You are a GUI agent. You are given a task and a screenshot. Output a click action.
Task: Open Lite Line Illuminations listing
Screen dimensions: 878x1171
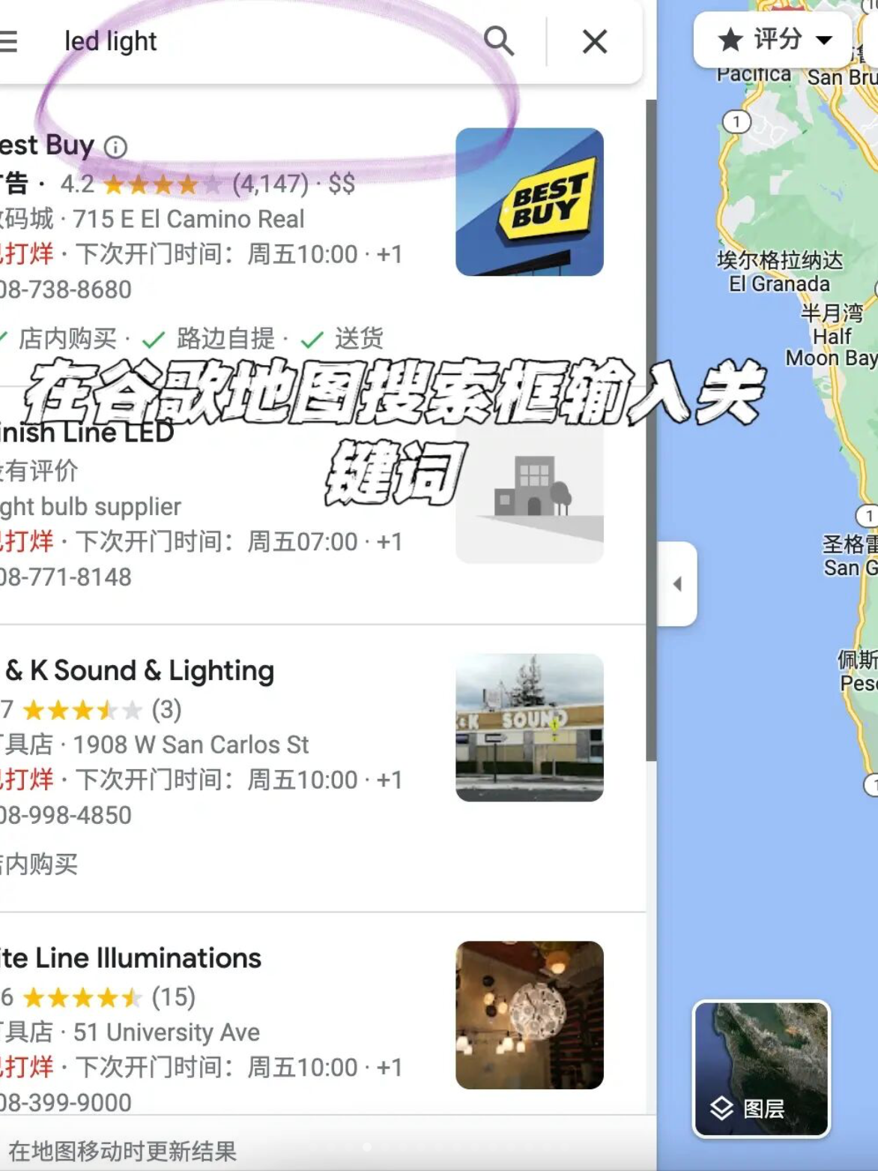(x=131, y=958)
